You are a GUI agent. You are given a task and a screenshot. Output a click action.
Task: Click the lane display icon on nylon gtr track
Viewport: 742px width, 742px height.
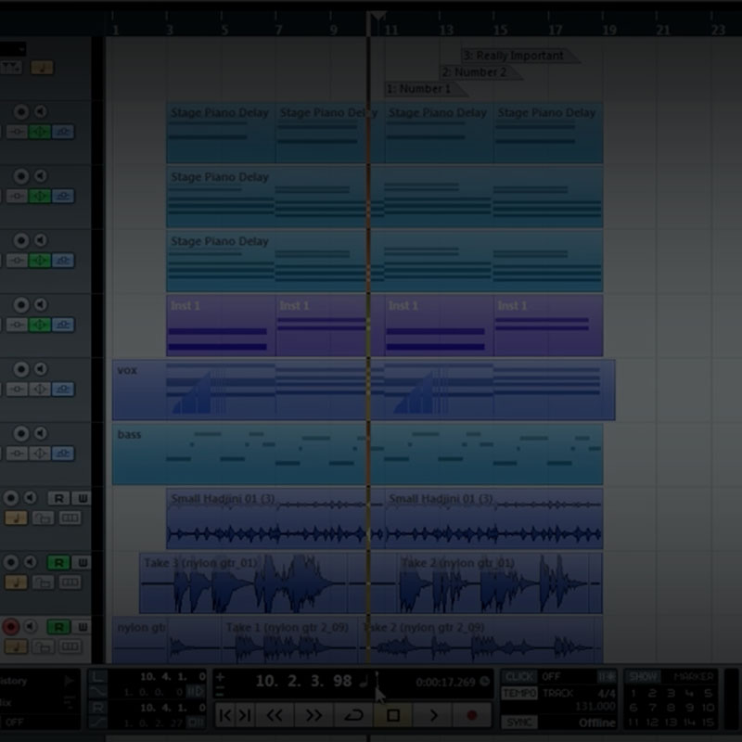click(70, 646)
